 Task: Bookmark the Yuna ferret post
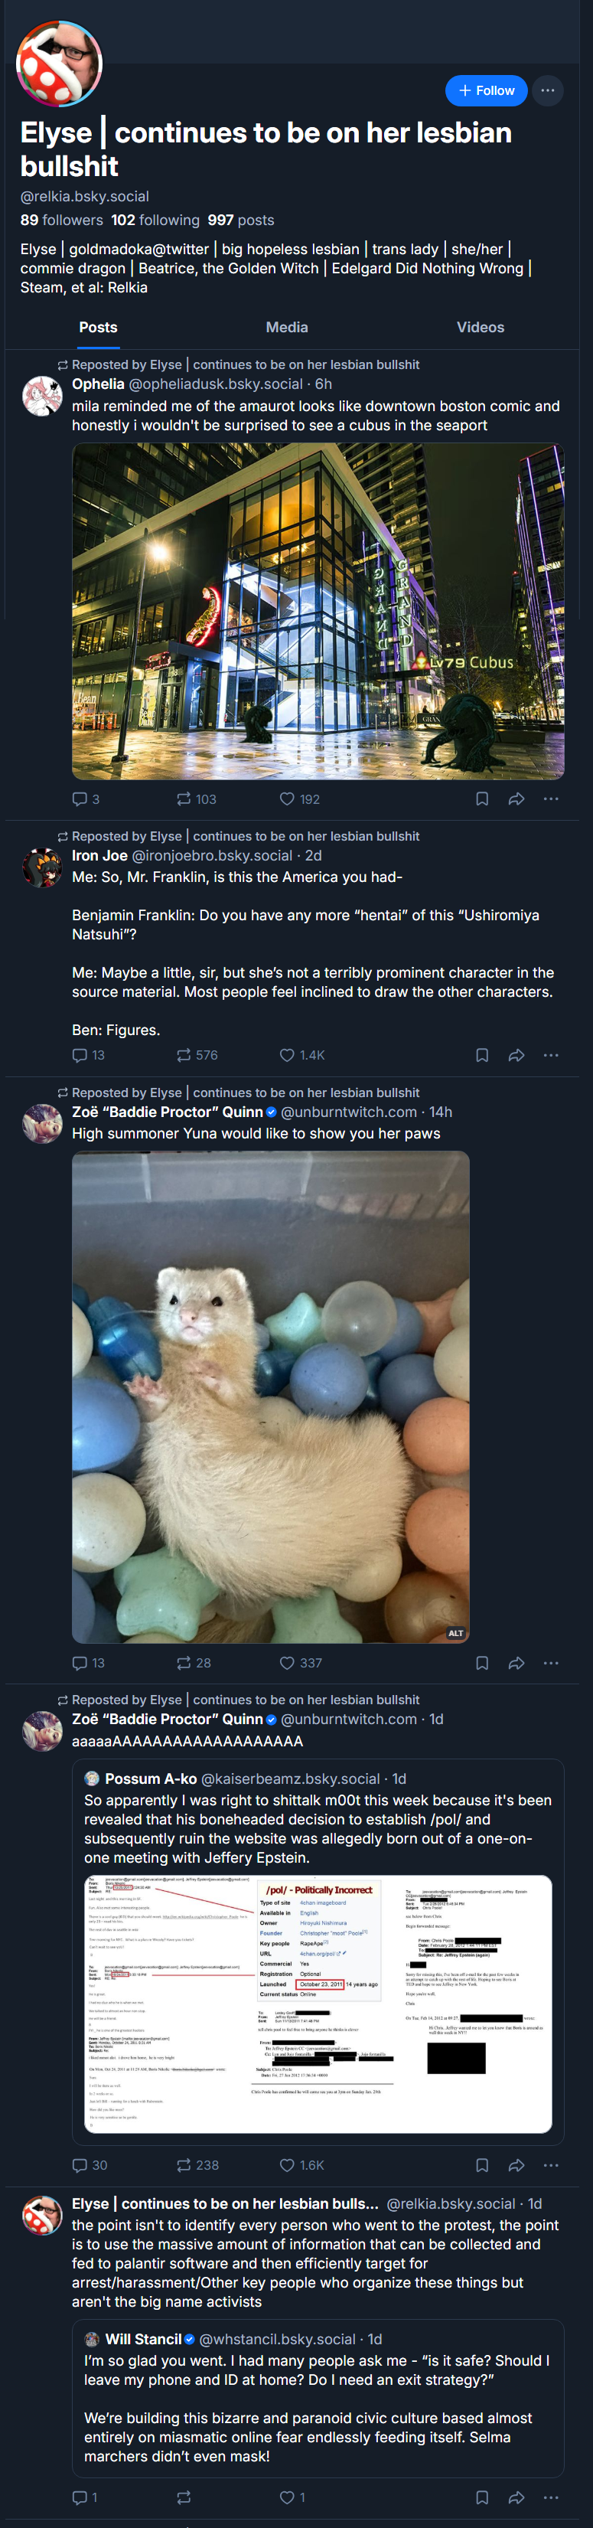[x=482, y=1662]
